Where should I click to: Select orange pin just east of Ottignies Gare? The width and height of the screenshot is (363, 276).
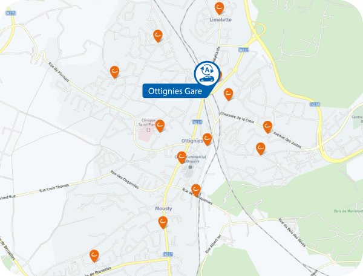click(x=228, y=94)
